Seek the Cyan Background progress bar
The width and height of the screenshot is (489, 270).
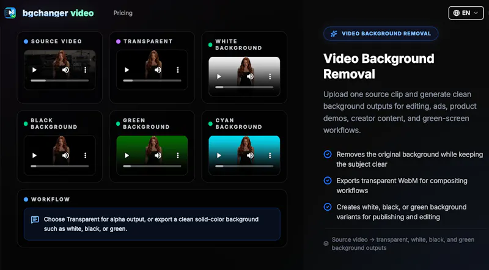point(244,166)
